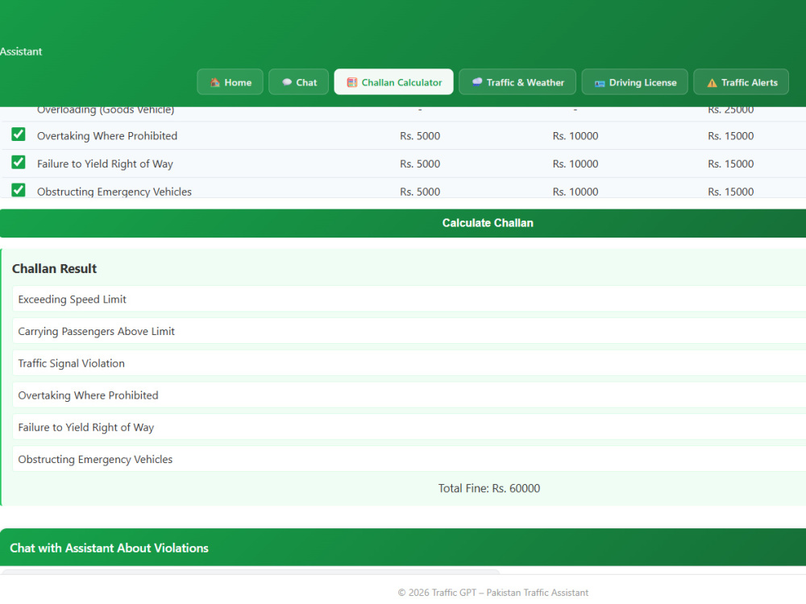806x604 pixels.
Task: Click Rs. 5000 fine in Failure to Yield row
Action: [420, 163]
